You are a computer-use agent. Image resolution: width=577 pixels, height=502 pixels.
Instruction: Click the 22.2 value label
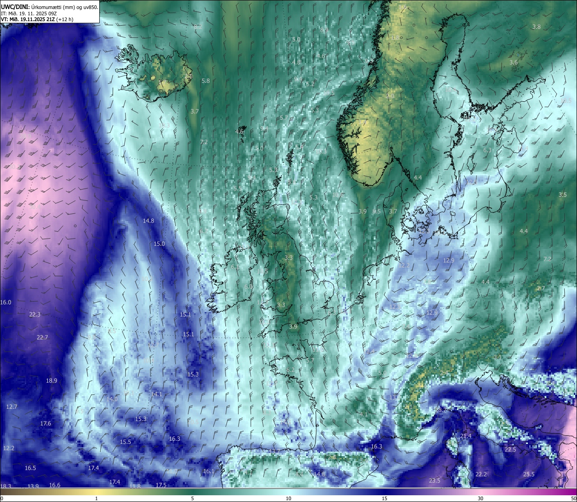[x=481, y=474]
